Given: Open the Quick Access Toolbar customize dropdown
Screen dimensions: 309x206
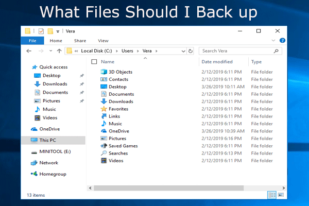Looking at the screenshot, I should (58, 31).
